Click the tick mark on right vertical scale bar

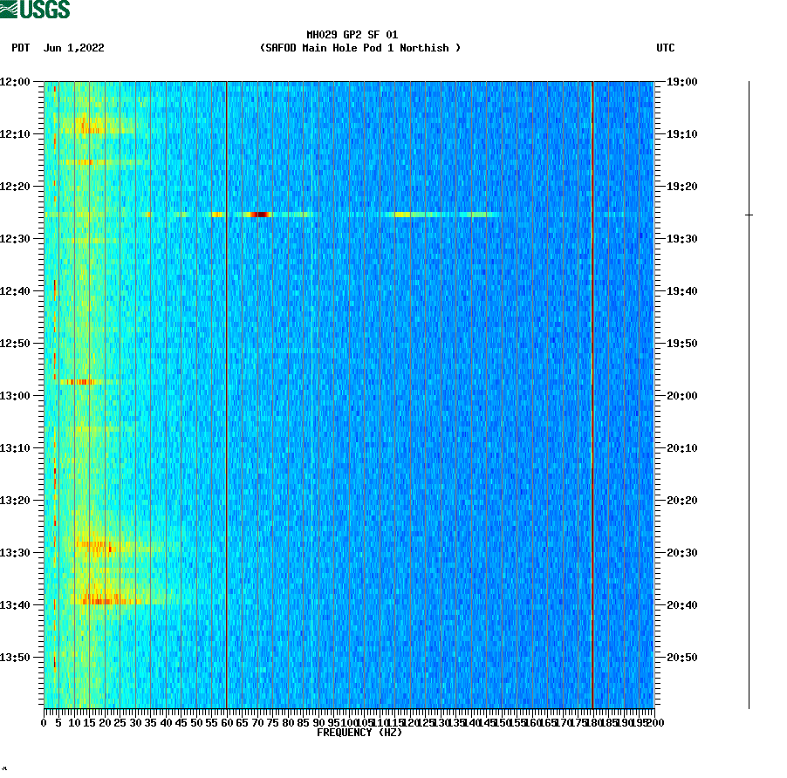749,213
